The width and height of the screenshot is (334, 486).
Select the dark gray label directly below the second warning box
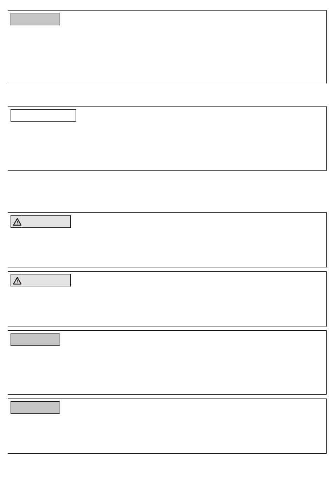pyautogui.click(x=35, y=339)
